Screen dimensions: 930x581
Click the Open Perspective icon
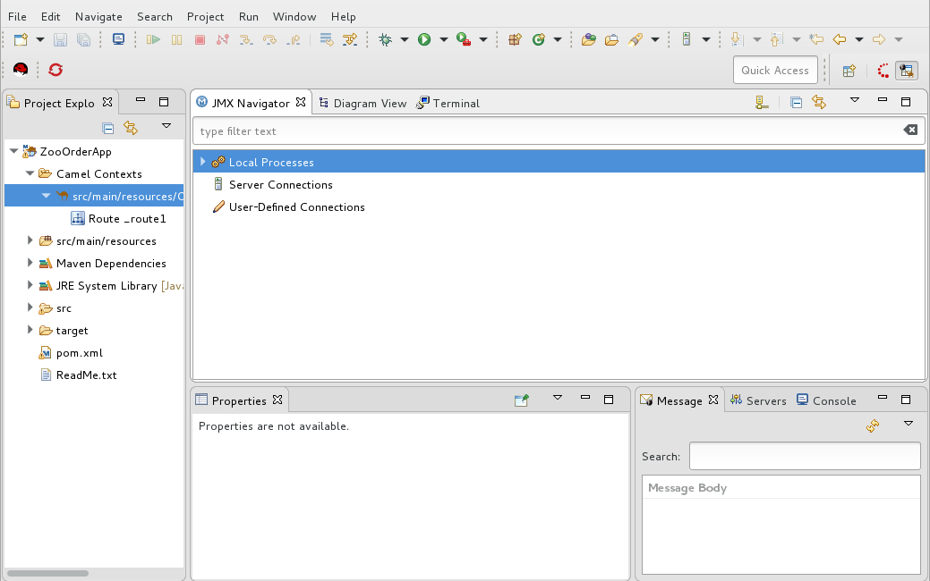click(x=849, y=71)
